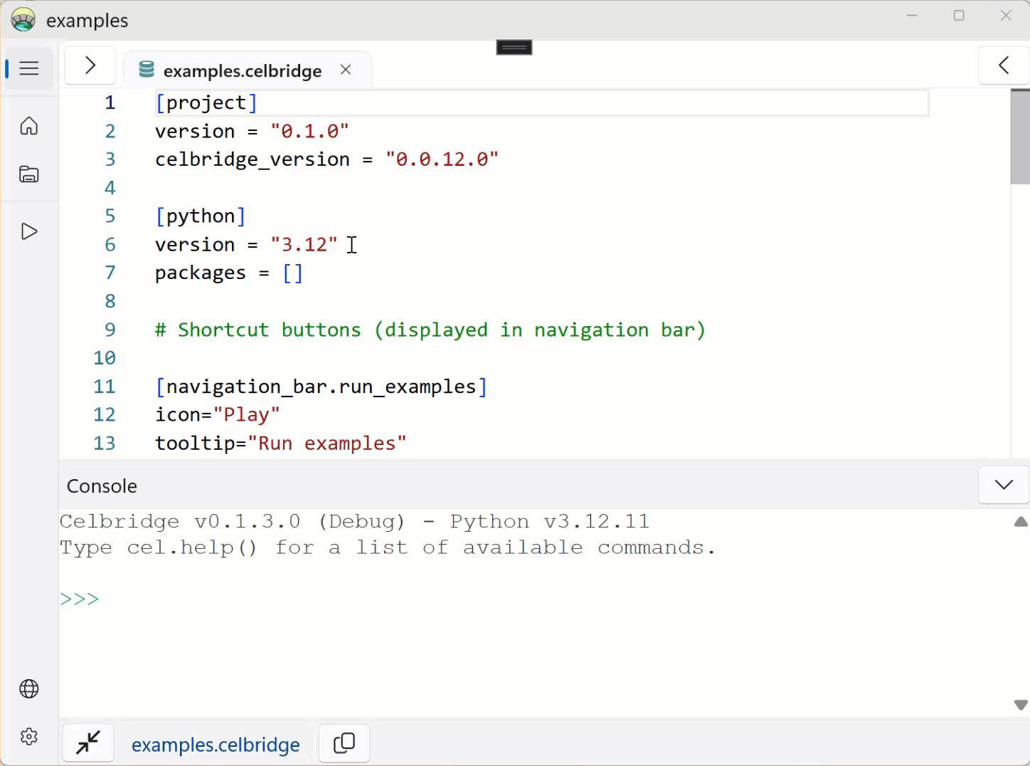
Task: Collapse the Console panel
Action: pos(1004,486)
